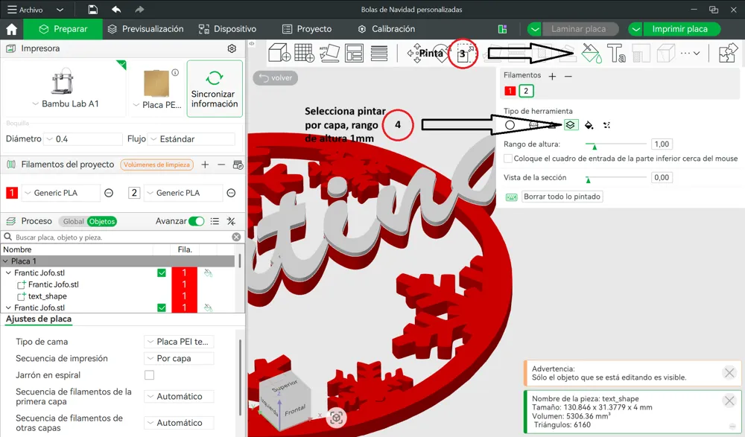The width and height of the screenshot is (745, 437).
Task: Enable the Jarrón en espiral checkbox
Action: click(x=149, y=375)
